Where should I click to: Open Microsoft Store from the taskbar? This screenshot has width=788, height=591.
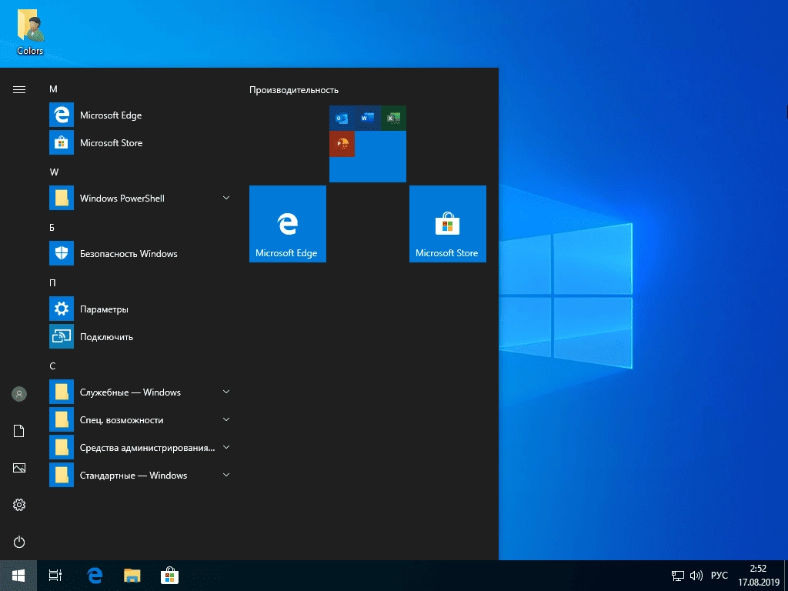169,576
